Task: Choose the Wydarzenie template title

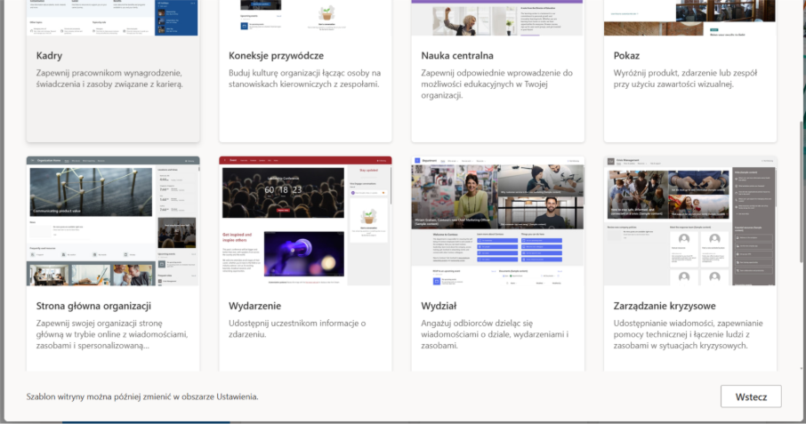Action: pyautogui.click(x=254, y=306)
